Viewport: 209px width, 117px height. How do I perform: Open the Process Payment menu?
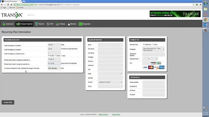click(24, 24)
